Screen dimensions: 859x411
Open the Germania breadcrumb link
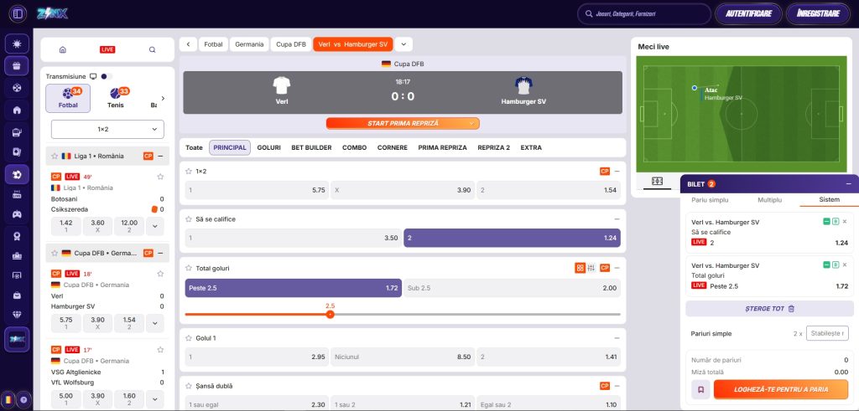click(x=250, y=44)
